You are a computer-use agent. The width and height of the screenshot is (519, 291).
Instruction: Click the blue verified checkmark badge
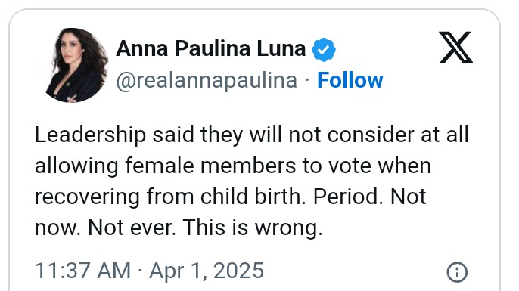click(324, 49)
